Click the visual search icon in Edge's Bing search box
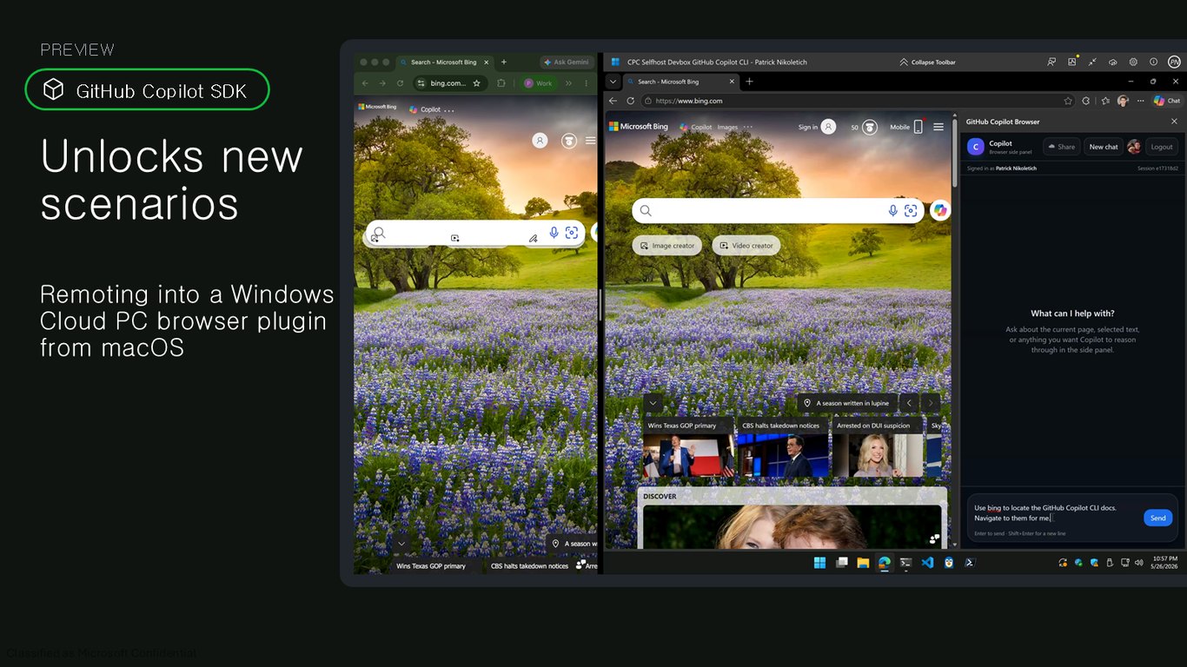The height and width of the screenshot is (667, 1187). coord(911,210)
